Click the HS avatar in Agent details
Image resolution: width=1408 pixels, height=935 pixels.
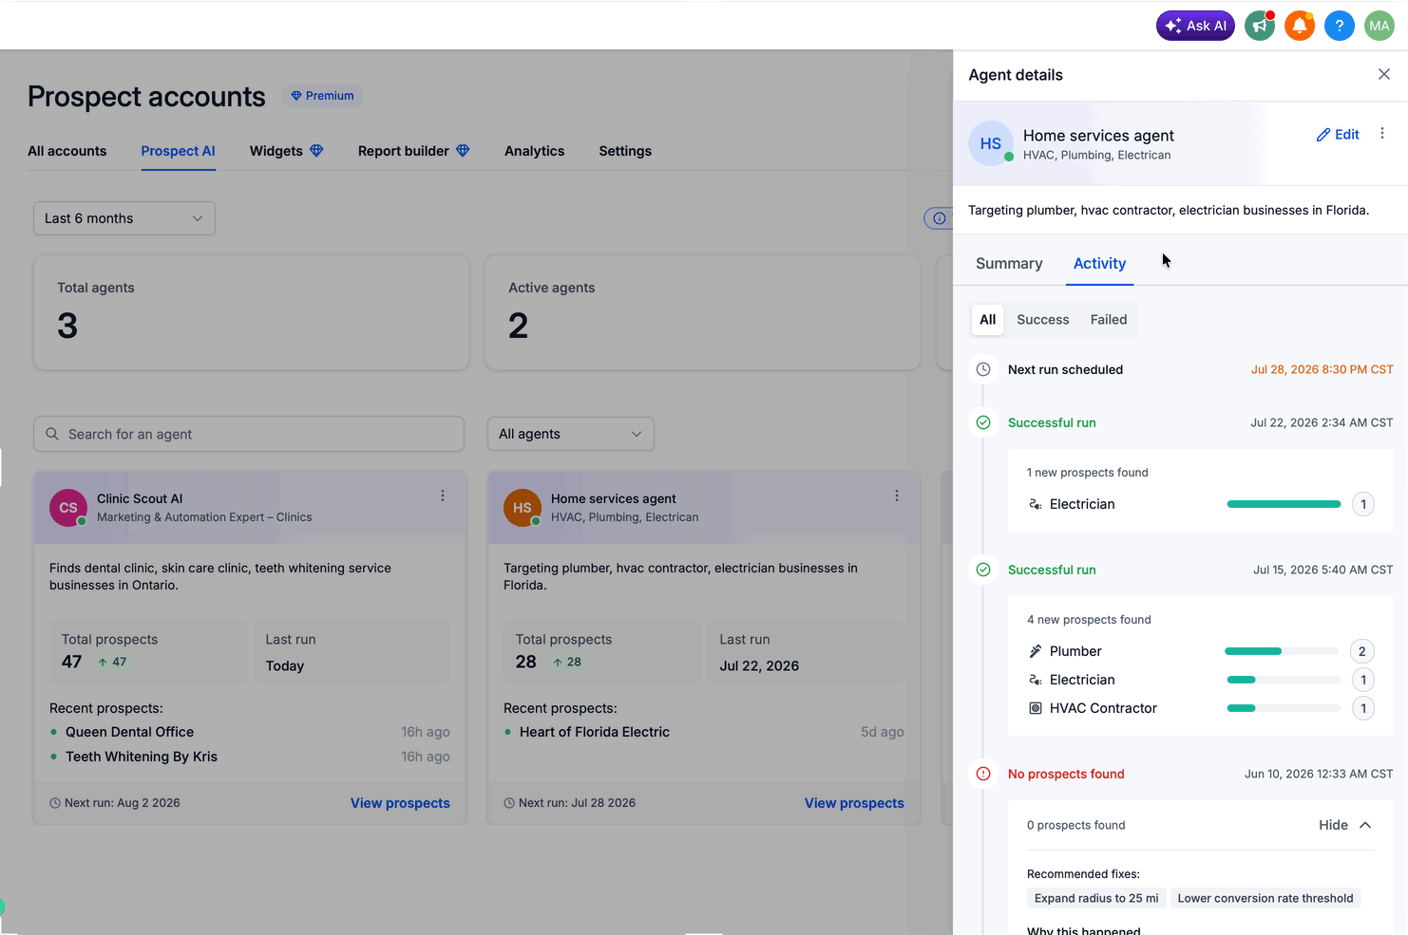991,143
